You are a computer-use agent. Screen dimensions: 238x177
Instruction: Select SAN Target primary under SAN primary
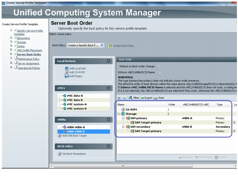pos(148,122)
